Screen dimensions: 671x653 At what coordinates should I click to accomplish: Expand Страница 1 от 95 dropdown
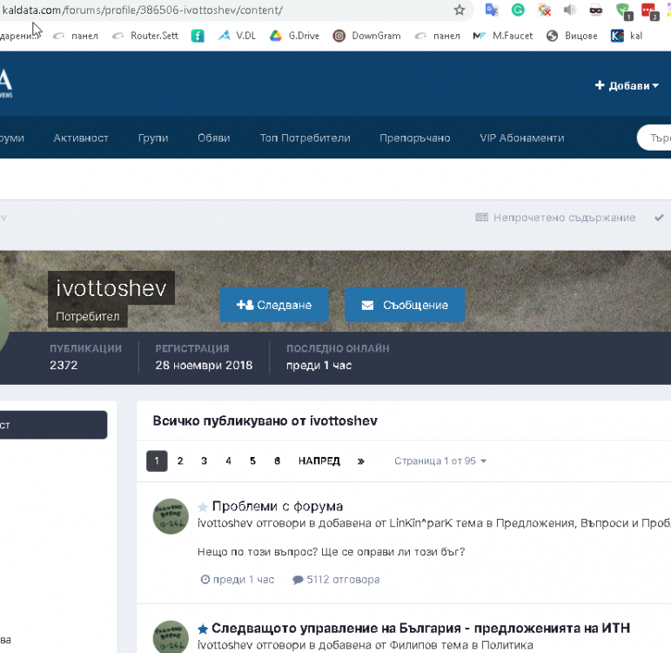pos(440,461)
